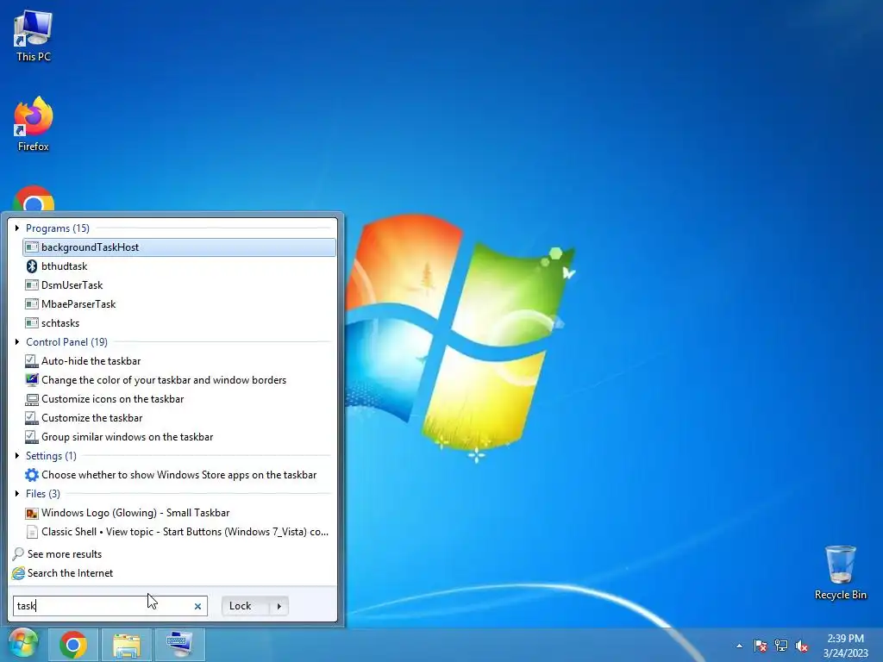Click the icon beside Customize icons on the taskbar
Viewport: 883px width, 662px height.
pos(32,399)
